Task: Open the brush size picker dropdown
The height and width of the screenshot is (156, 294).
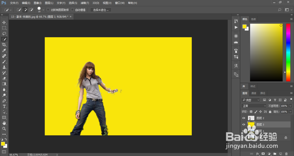Action: [43, 10]
